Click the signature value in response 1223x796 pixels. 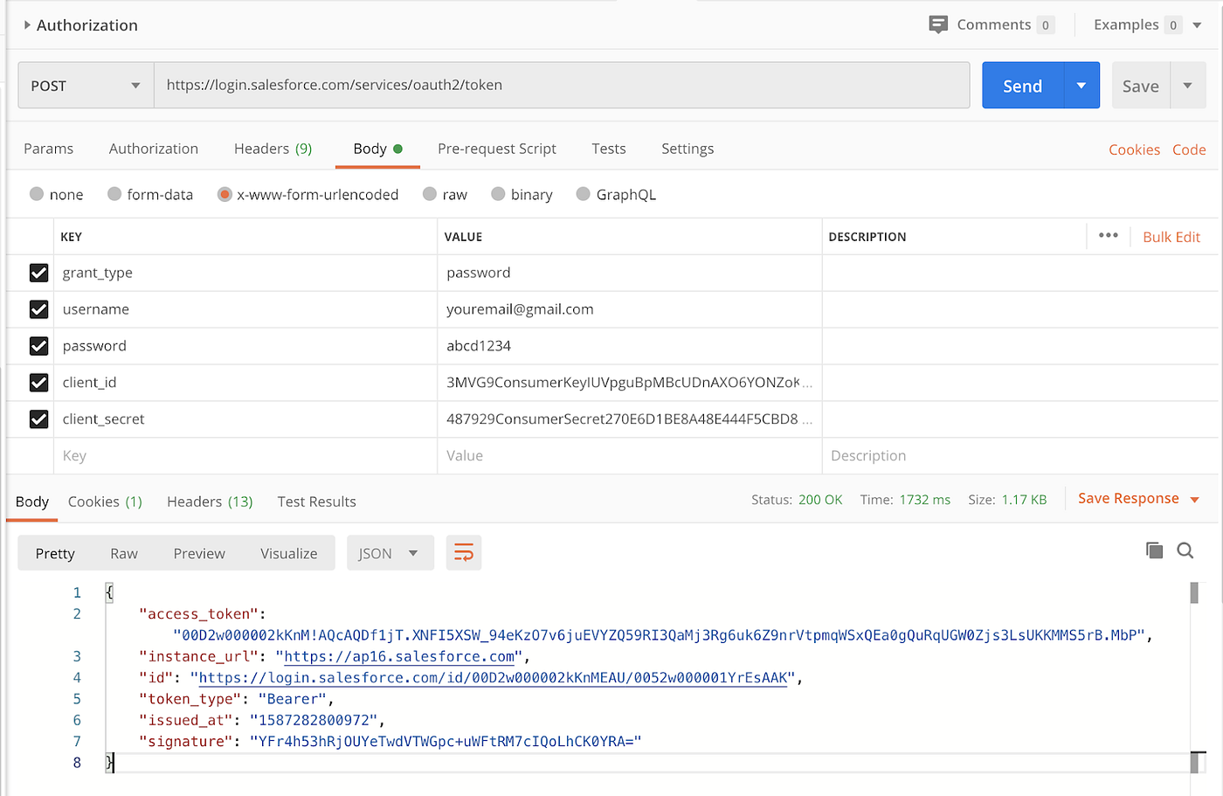[446, 741]
